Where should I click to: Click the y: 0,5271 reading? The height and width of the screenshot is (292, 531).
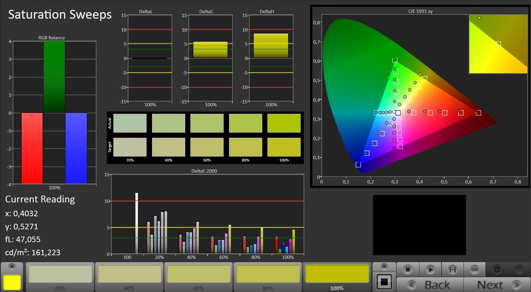tap(22, 227)
